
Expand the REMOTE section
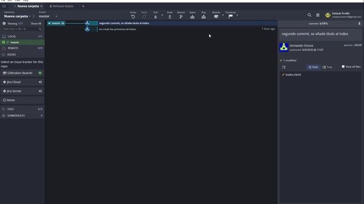[22, 48]
